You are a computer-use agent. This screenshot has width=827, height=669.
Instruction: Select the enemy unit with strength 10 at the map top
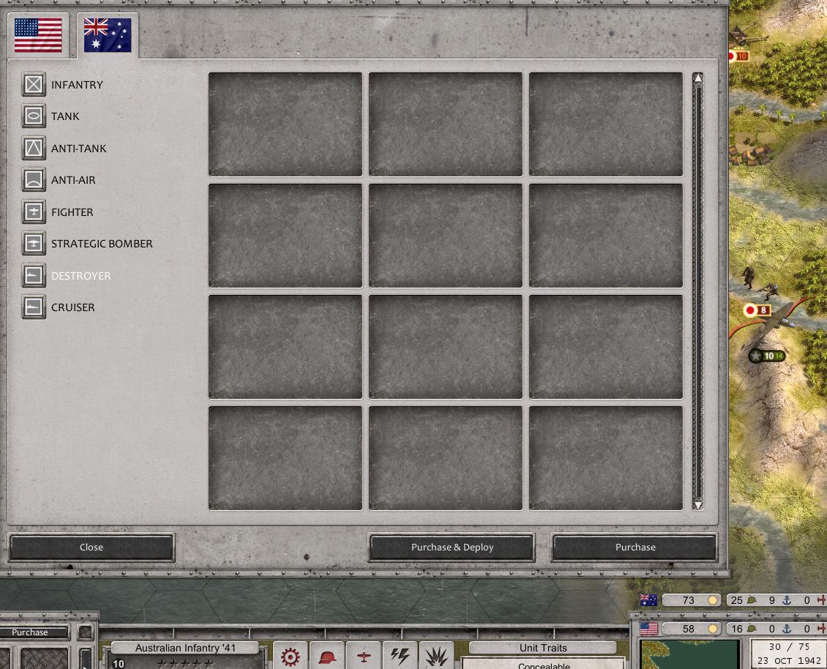coord(738,56)
